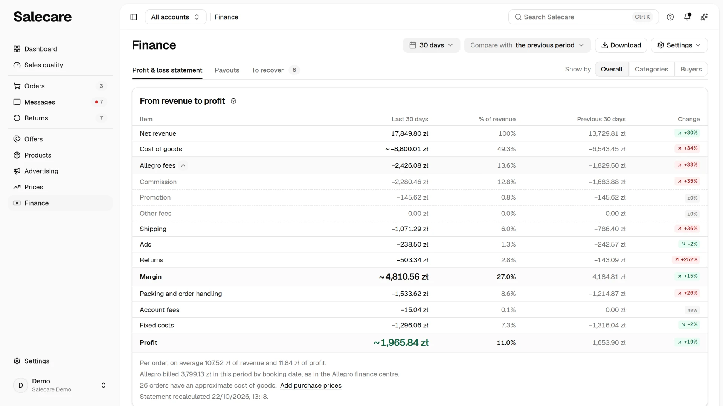Toggle the sidebar panel icon
723x406 pixels.
134,17
